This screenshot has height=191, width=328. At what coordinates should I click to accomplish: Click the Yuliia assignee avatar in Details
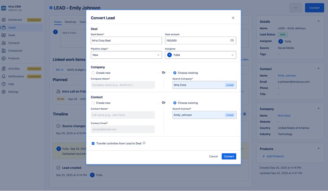281,41
